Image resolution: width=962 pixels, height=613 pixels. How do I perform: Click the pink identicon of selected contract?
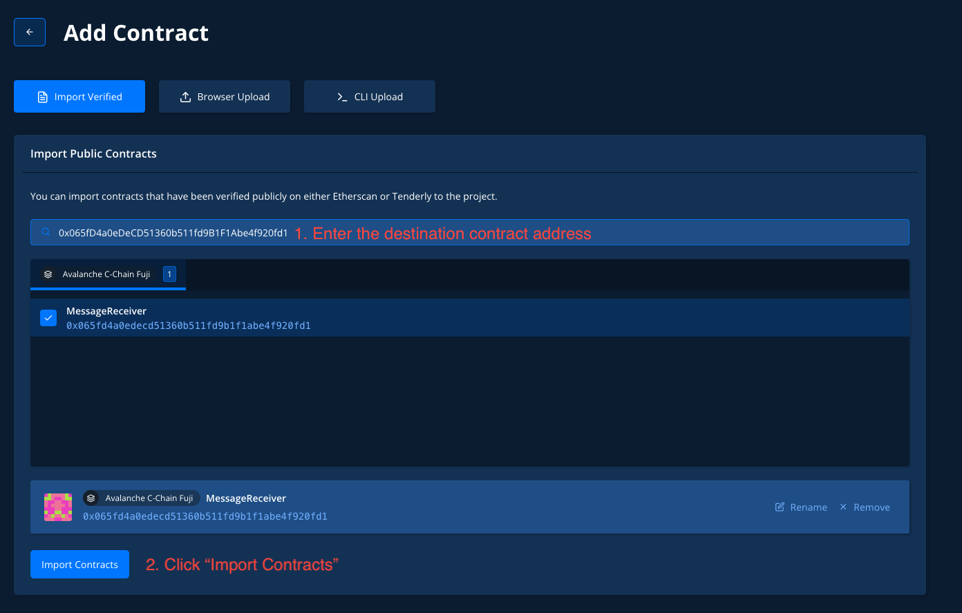(x=58, y=507)
